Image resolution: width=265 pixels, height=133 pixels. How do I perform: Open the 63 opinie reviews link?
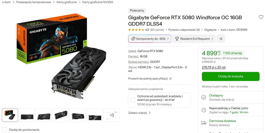click(x=157, y=30)
